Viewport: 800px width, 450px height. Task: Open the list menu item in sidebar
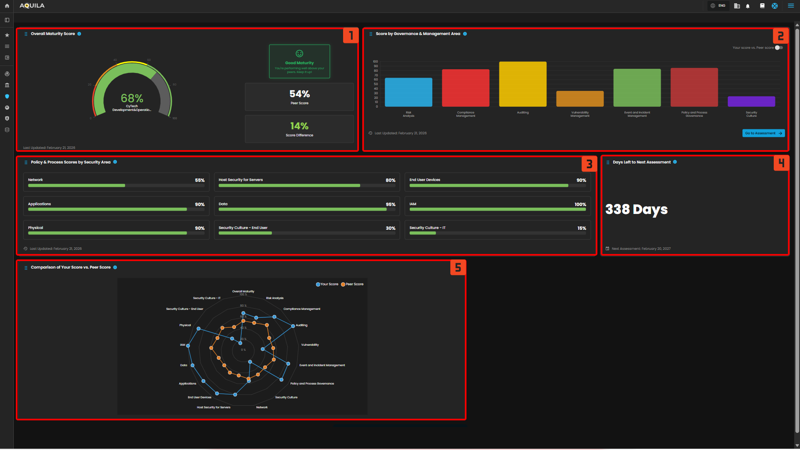point(7,46)
